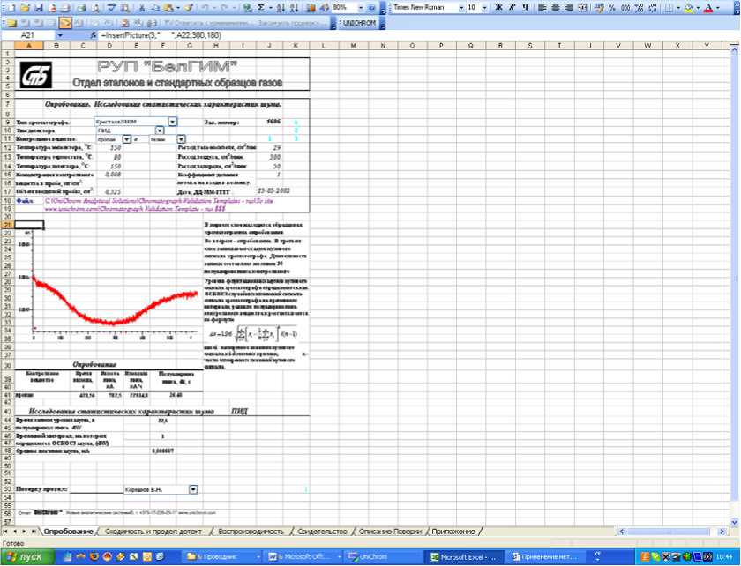Open Print Preview from the toolbar
The image size is (741, 566).
coord(95,8)
